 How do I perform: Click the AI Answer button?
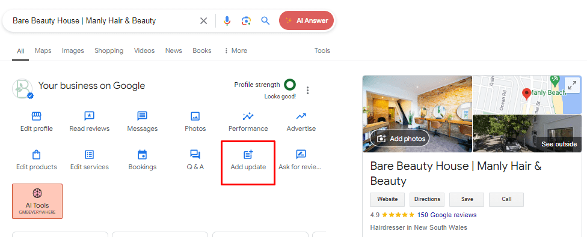click(x=307, y=21)
